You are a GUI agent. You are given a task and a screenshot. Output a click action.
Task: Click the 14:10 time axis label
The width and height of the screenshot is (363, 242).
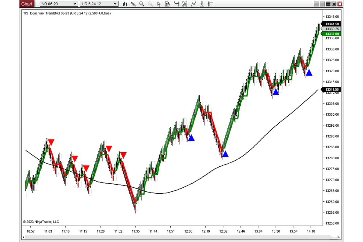pos(311,231)
